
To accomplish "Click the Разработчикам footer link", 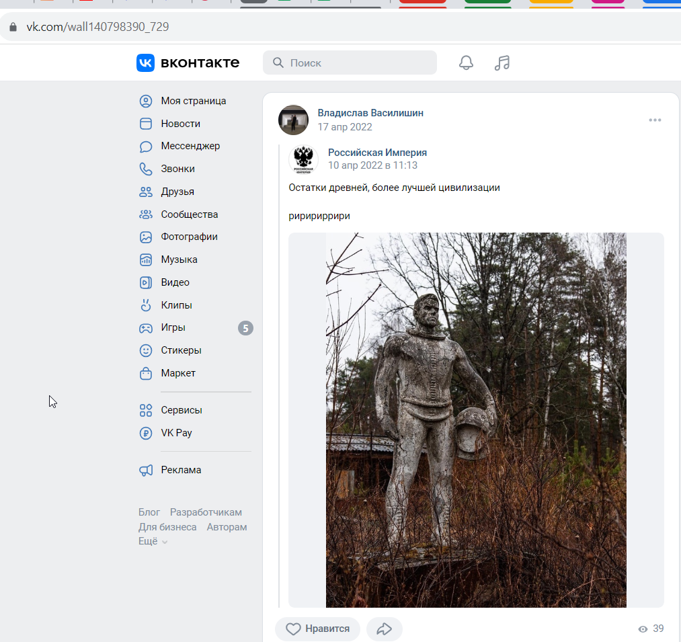I will pyautogui.click(x=206, y=512).
